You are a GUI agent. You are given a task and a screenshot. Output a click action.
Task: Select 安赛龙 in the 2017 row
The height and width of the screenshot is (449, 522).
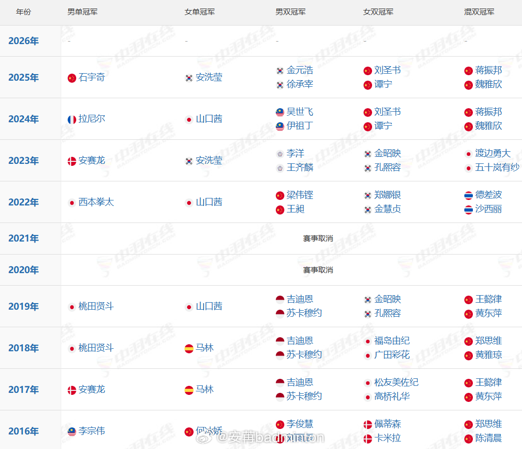(x=92, y=389)
